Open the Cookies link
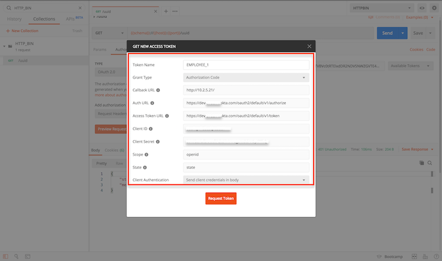This screenshot has height=261, width=442. [416, 49]
